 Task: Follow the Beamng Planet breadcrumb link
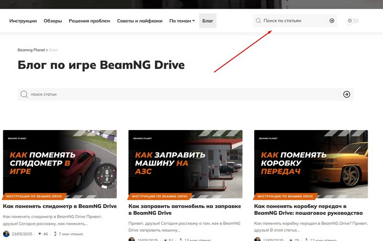(31, 50)
